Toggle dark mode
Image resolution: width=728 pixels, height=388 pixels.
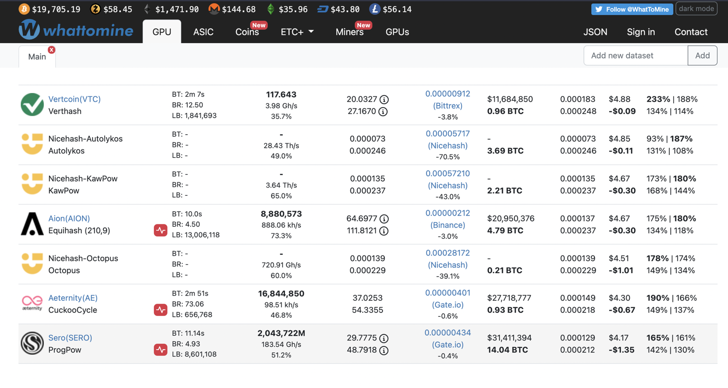tap(696, 9)
